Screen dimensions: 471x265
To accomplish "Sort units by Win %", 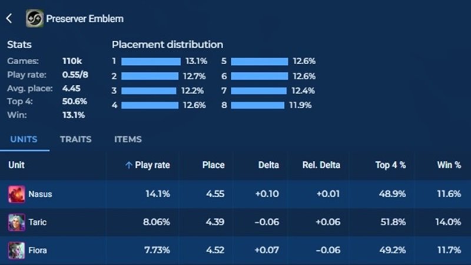I will pos(449,165).
